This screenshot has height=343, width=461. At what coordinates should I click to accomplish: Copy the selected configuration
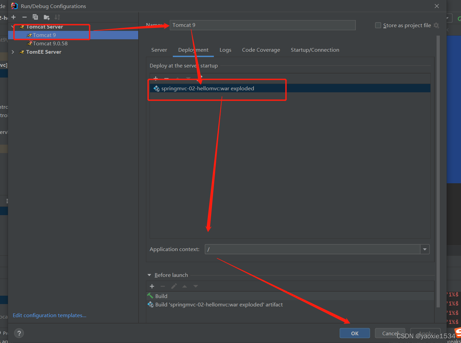click(35, 17)
